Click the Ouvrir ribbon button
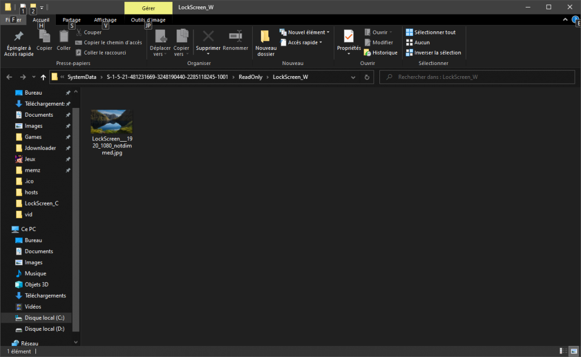Image resolution: width=581 pixels, height=357 pixels. 378,33
